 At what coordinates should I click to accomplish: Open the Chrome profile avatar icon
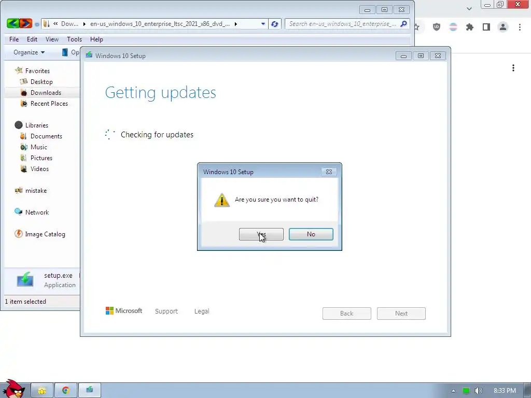point(503,27)
